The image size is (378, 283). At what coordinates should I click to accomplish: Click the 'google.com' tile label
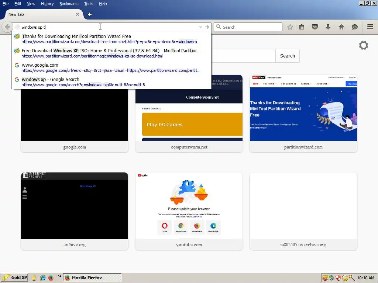pyautogui.click(x=75, y=147)
